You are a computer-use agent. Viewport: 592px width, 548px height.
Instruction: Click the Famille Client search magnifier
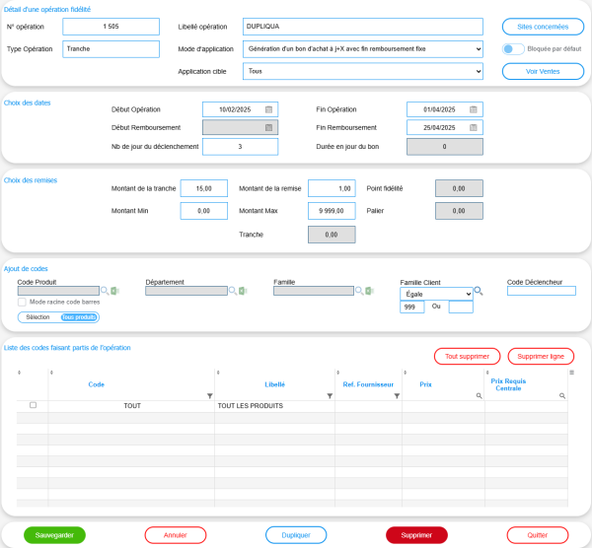(x=479, y=292)
